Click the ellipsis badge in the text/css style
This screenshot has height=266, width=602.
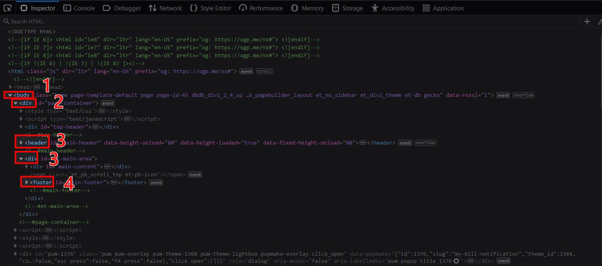(x=102, y=111)
